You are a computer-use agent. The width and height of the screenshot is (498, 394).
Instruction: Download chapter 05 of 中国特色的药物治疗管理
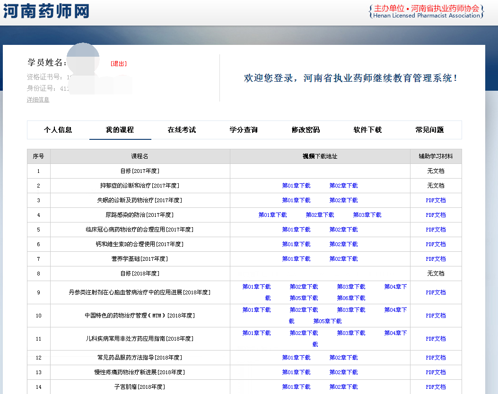click(327, 321)
